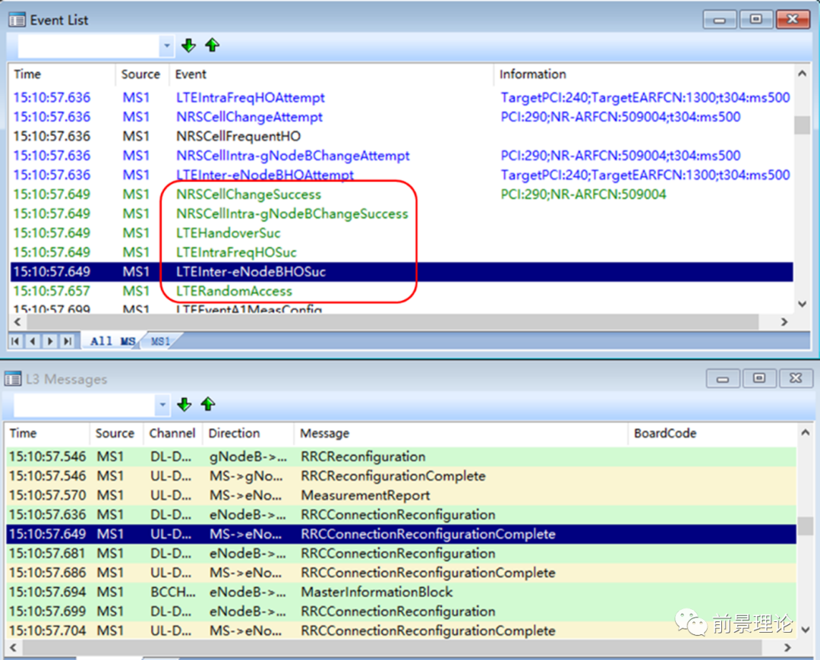Close the Event List window
The image size is (820, 660).
(x=793, y=20)
